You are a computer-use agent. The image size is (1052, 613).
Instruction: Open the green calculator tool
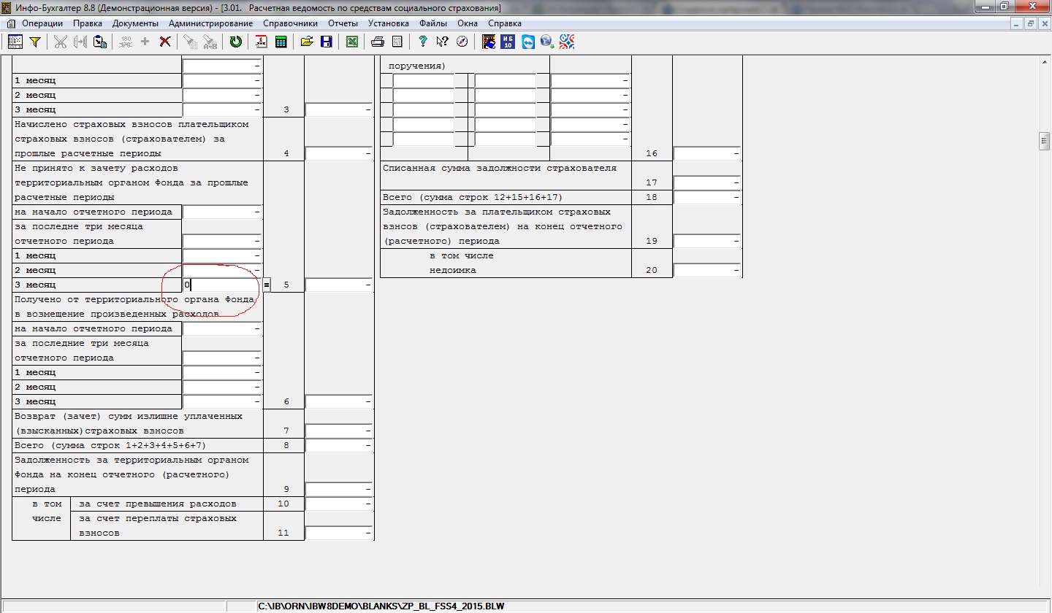coord(281,42)
